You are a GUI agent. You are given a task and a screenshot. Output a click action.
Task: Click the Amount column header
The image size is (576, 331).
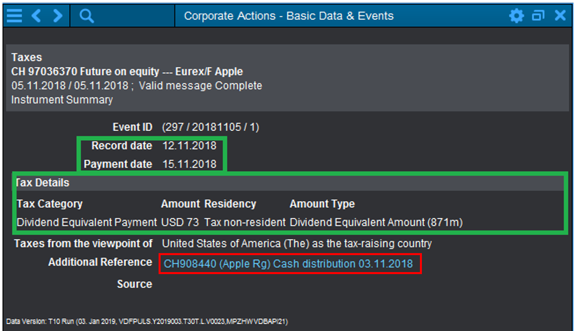click(x=181, y=204)
